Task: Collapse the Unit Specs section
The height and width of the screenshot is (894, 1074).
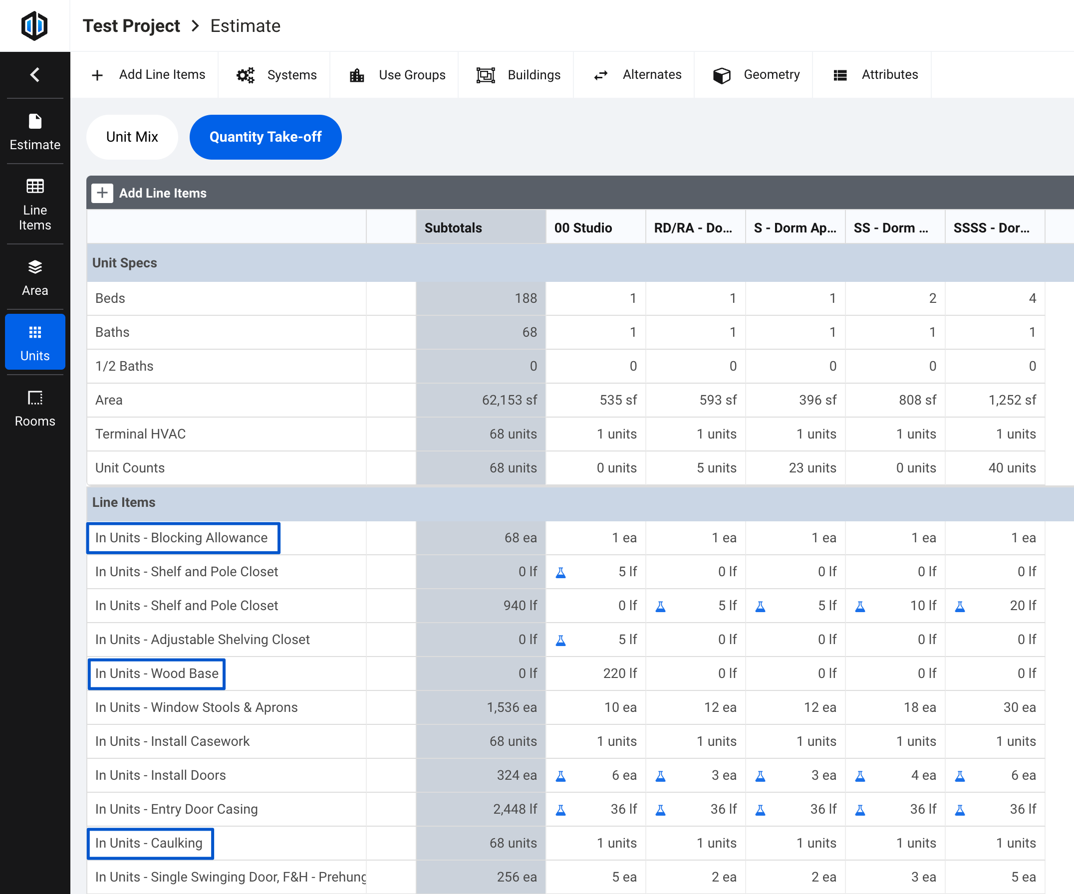Action: [124, 263]
